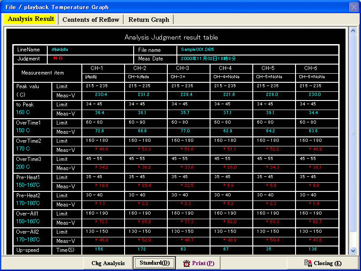Click the Measurement item header cell
The height and width of the screenshot is (271, 361).
pyautogui.click(x=47, y=73)
